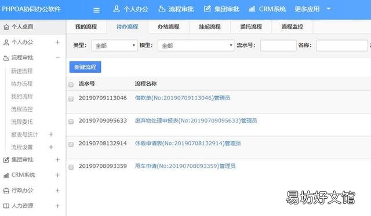
Task: Check the box for row 20190708132914
Action: [x=71, y=144]
